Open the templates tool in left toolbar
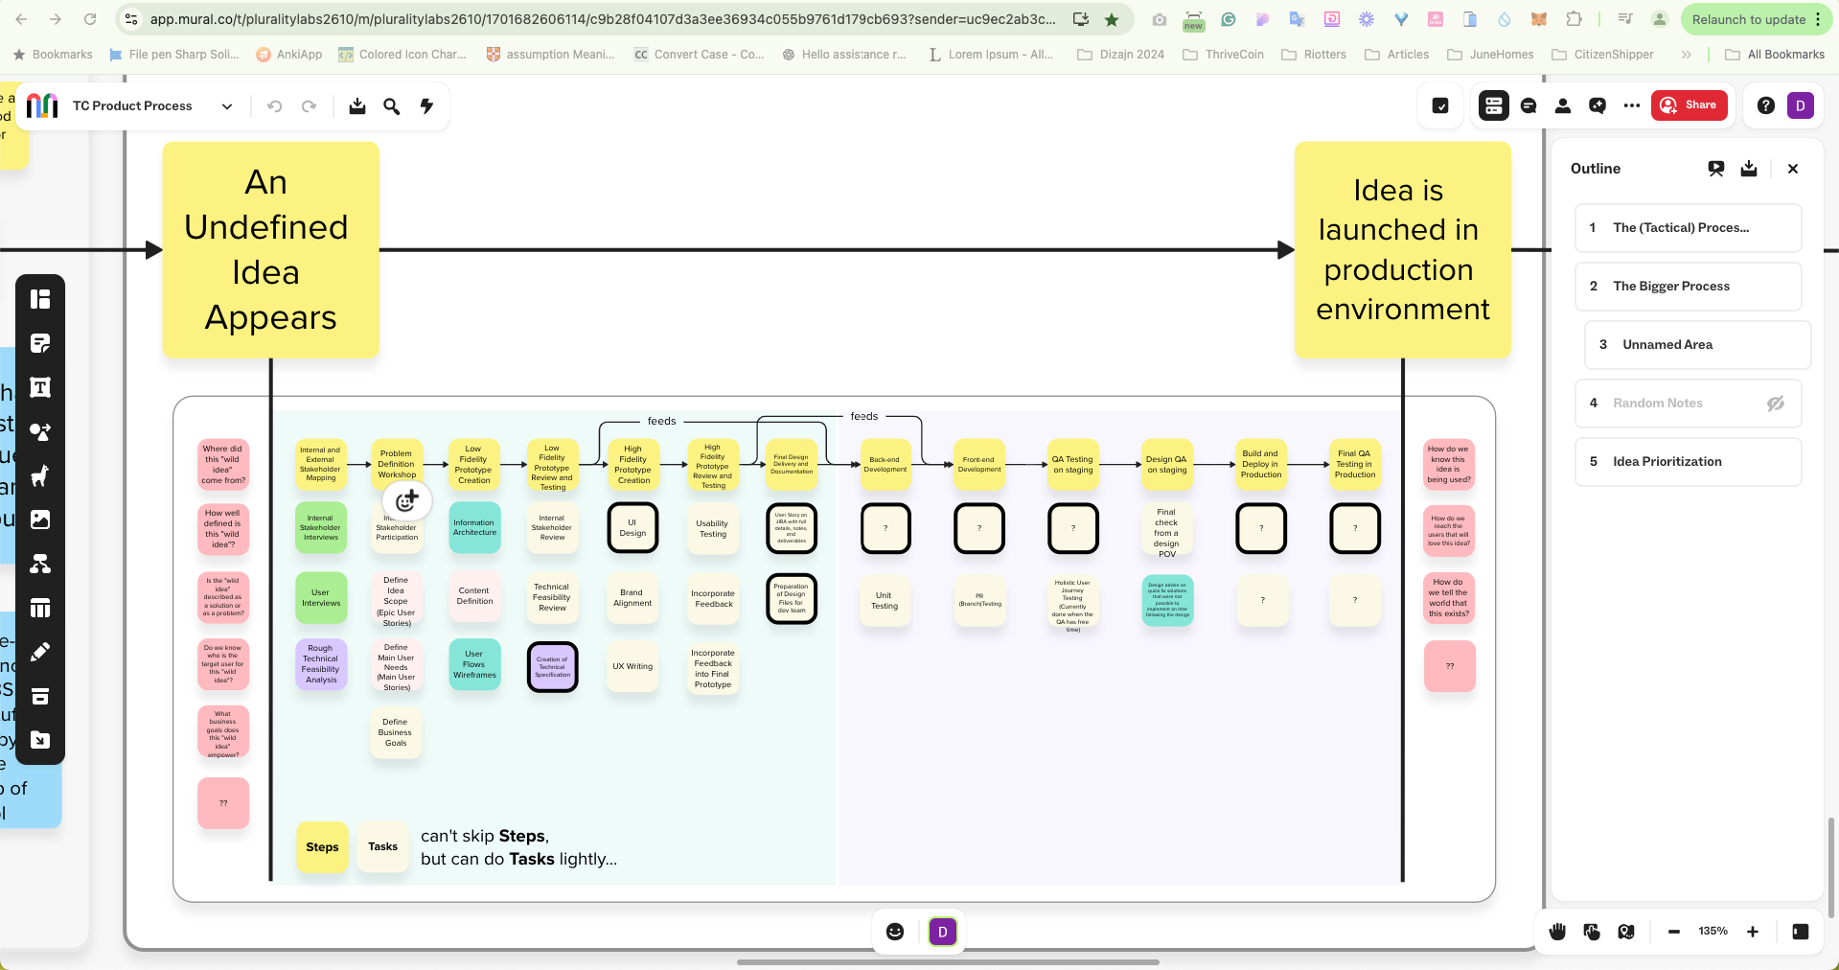The image size is (1839, 970). click(x=40, y=299)
